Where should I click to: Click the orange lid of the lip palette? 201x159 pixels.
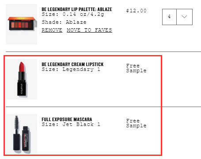tap(22, 18)
